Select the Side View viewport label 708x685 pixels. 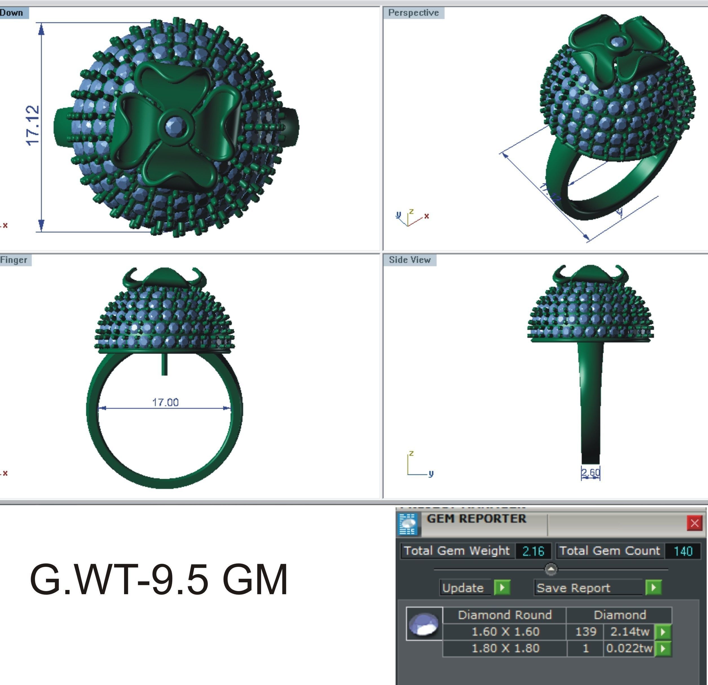(x=410, y=260)
